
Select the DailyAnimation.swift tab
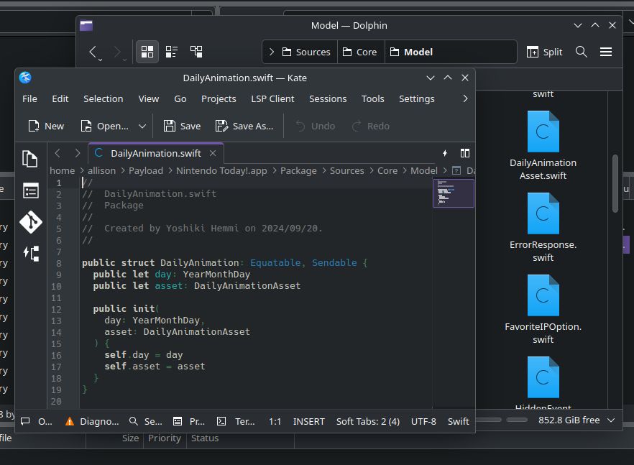[x=156, y=154]
